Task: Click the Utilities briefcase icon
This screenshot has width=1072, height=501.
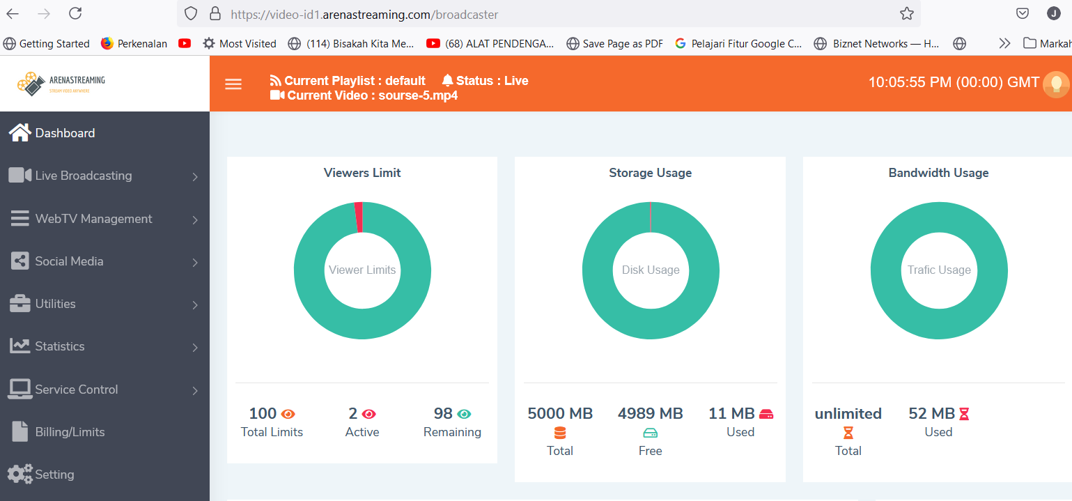Action: 20,304
